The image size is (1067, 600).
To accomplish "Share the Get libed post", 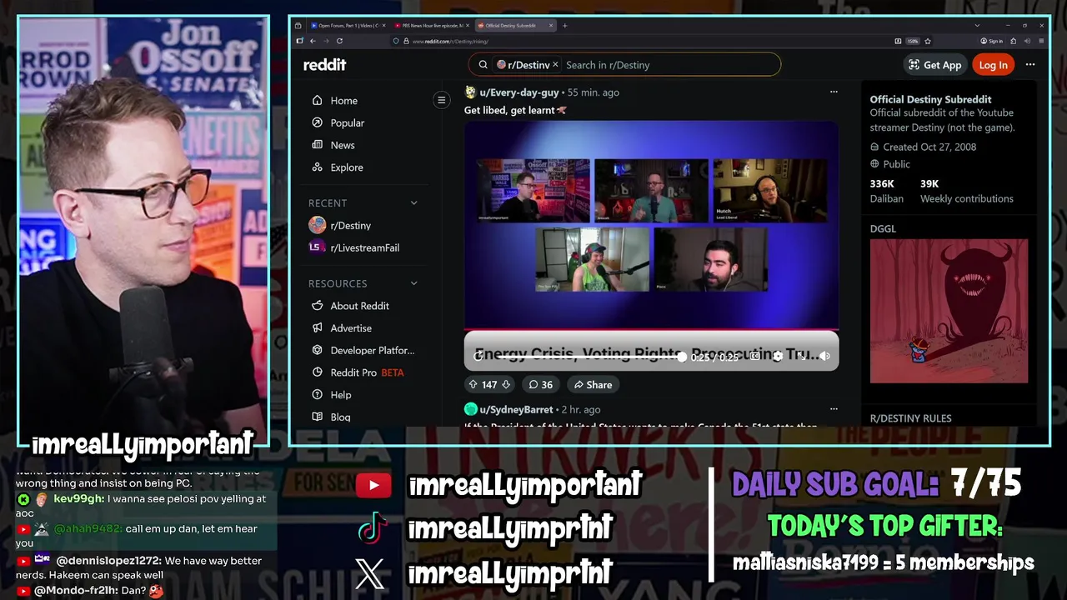I will pos(592,384).
